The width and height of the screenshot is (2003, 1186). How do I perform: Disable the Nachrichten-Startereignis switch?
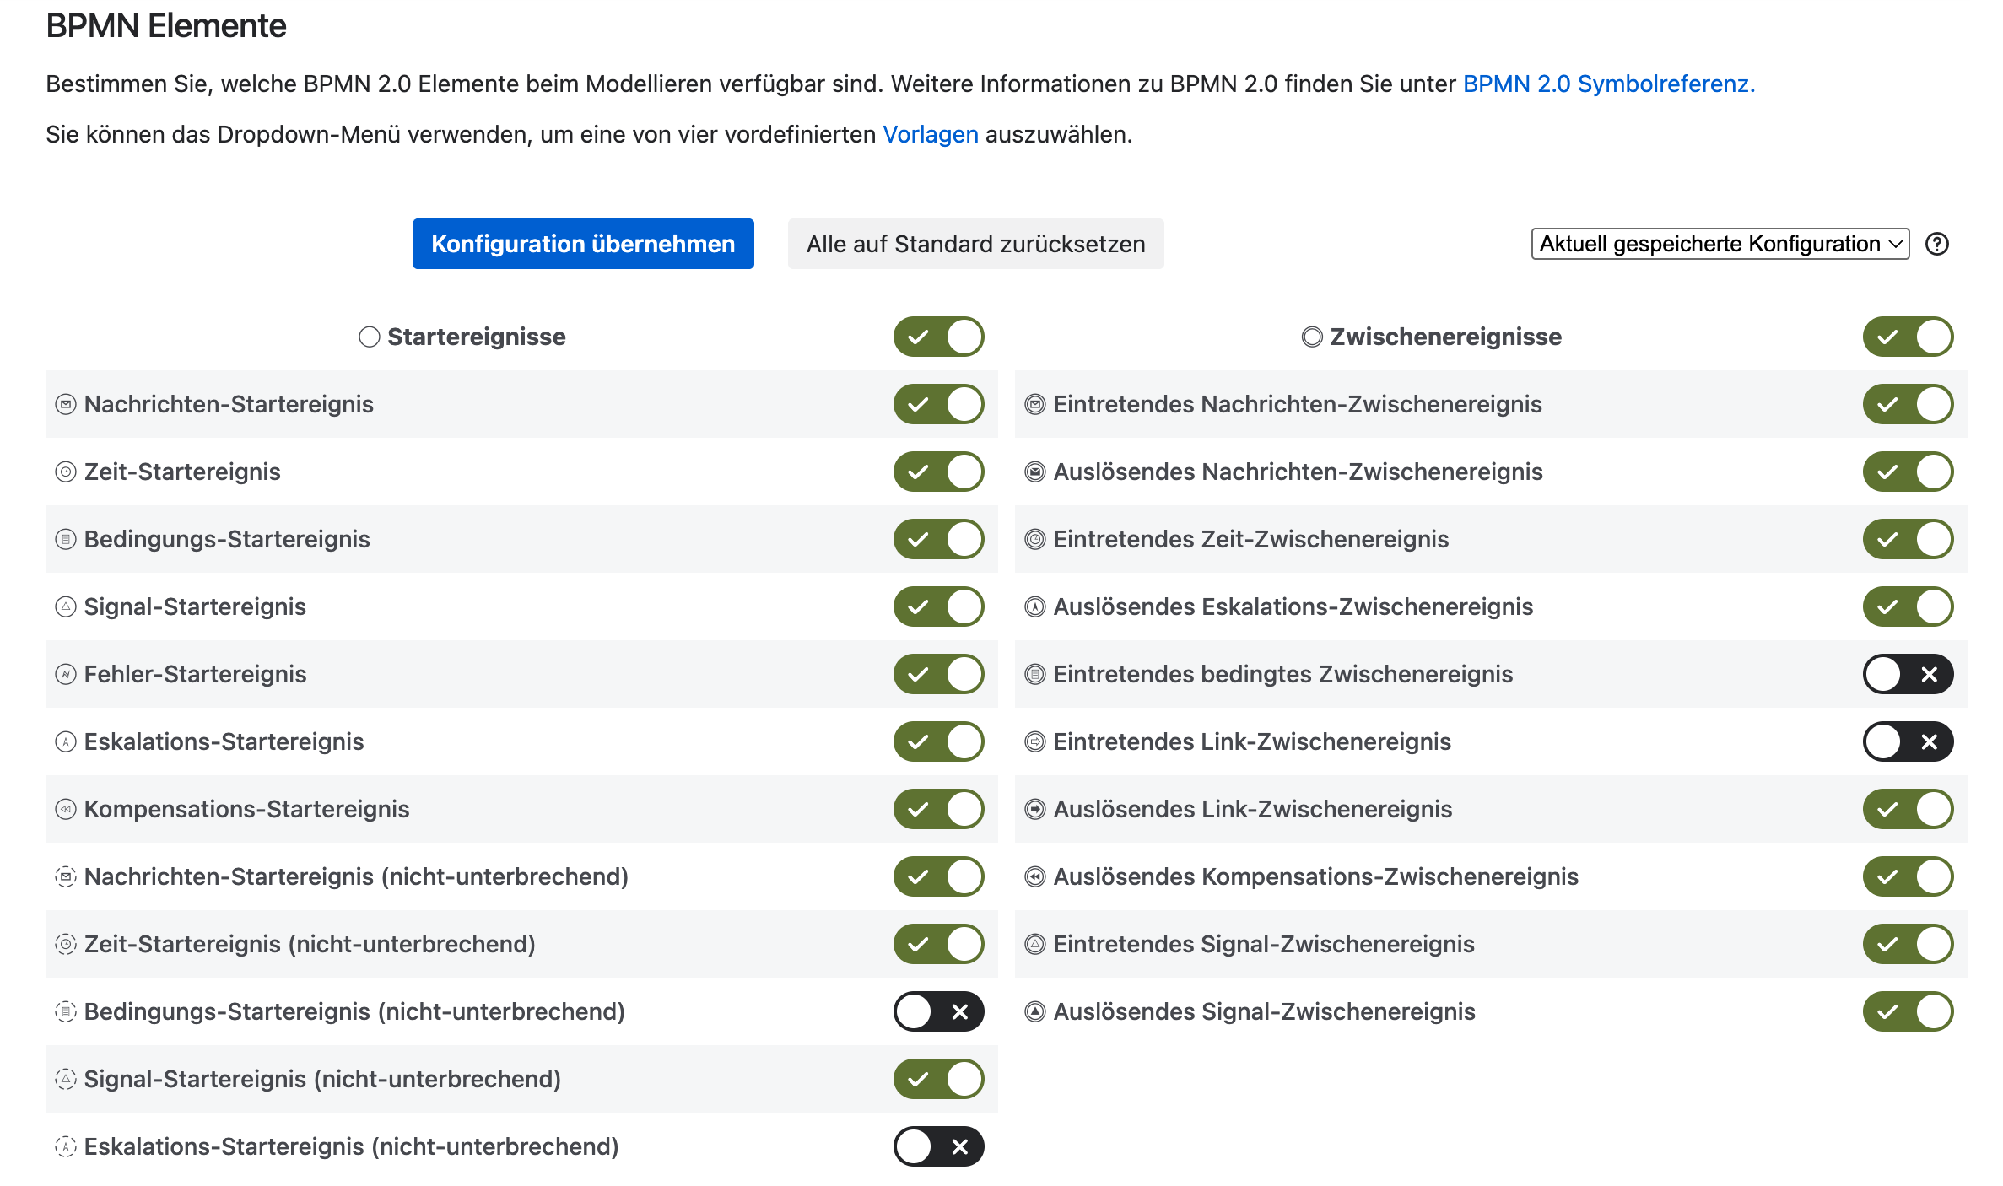click(939, 404)
